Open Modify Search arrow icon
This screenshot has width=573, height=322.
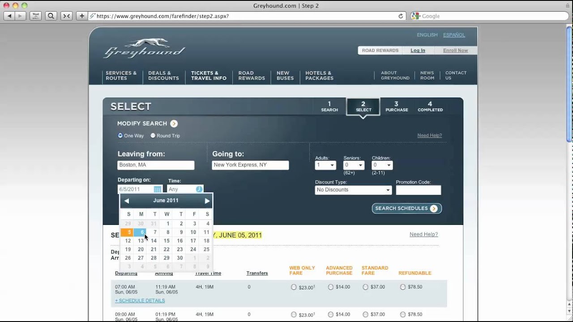tap(174, 123)
